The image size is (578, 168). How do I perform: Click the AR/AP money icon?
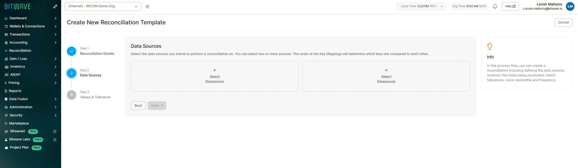(6, 75)
